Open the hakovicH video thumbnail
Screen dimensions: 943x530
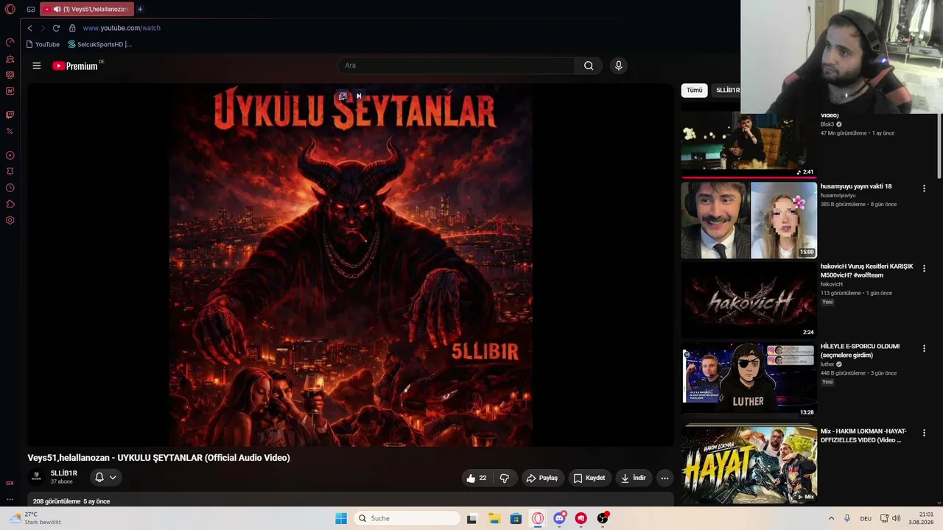pos(749,300)
